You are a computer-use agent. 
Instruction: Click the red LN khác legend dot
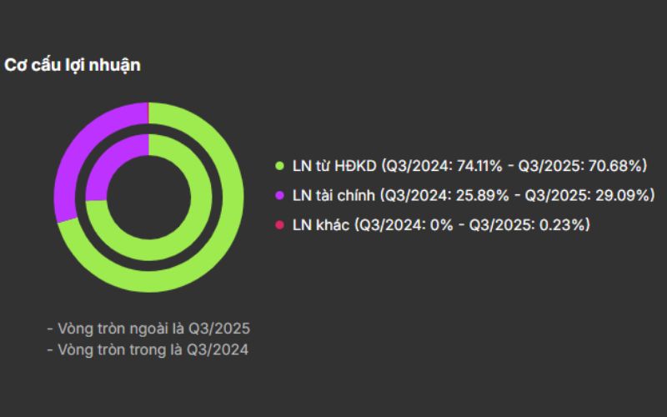pyautogui.click(x=281, y=224)
